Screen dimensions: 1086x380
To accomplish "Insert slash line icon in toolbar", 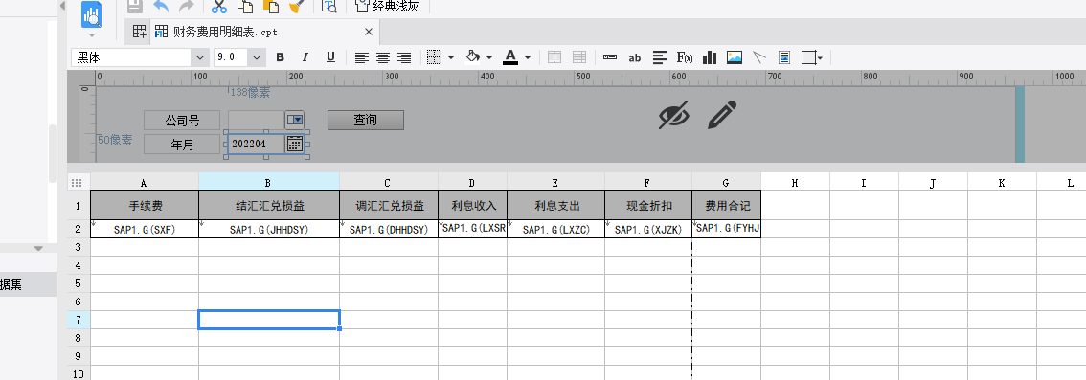I will click(759, 57).
